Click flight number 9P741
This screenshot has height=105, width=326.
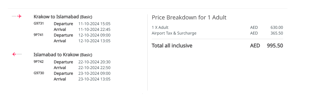(x=39, y=35)
